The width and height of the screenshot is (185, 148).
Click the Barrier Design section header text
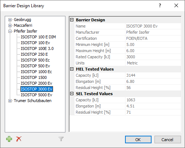(x=91, y=20)
